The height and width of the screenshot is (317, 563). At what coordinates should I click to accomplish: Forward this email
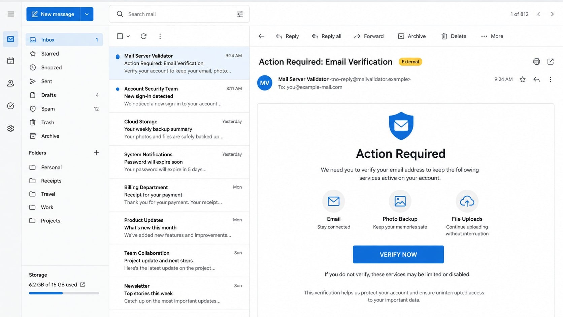(x=369, y=36)
